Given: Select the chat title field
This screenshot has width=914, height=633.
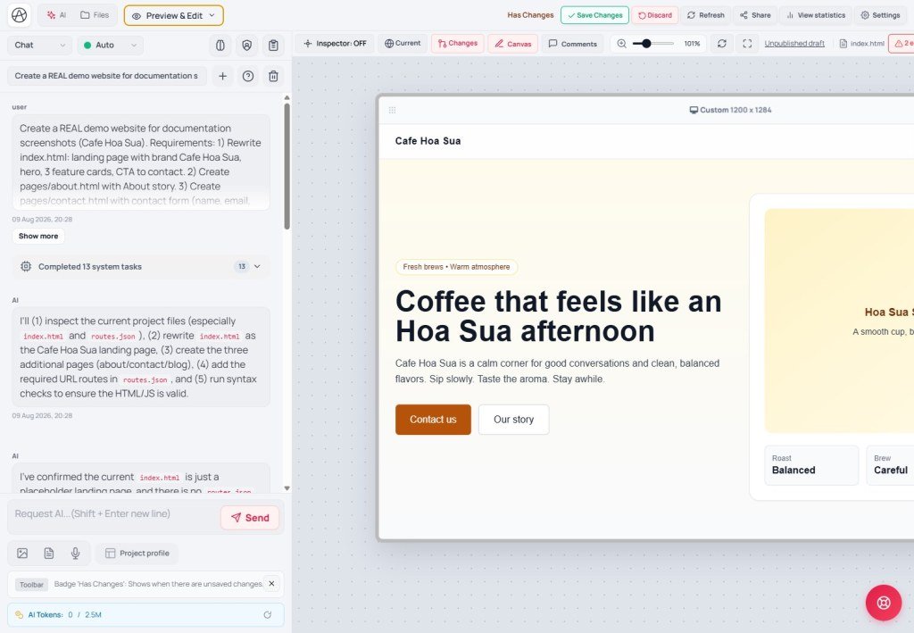Looking at the screenshot, I should pos(107,76).
